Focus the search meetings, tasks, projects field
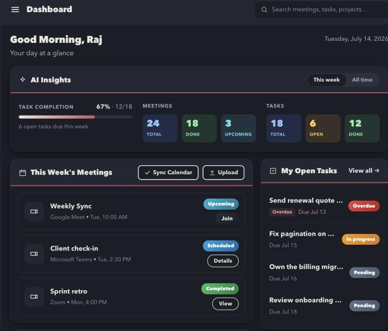This screenshot has height=331, width=388. tap(321, 10)
